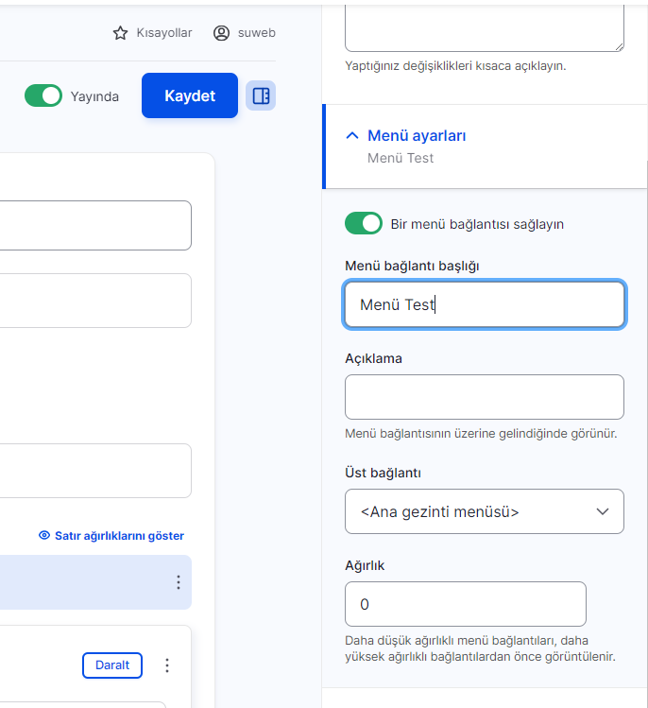Click the Ağırlık number field
The image size is (648, 708).
coord(466,604)
